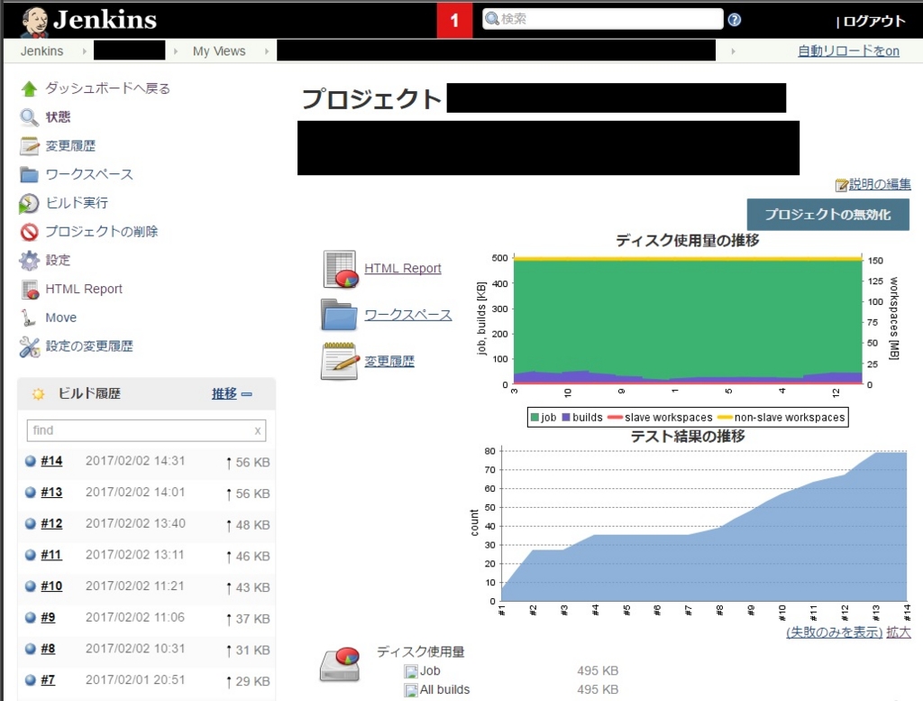Expand the Jenkins breadcrumb arrow
The height and width of the screenshot is (701, 923).
(84, 51)
